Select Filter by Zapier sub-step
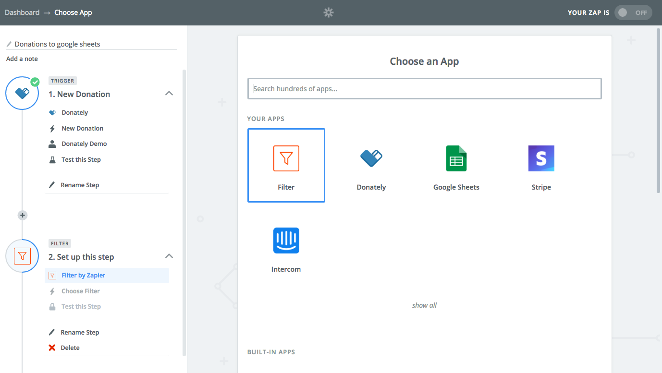Screen dimensions: 662x373 [107, 275]
